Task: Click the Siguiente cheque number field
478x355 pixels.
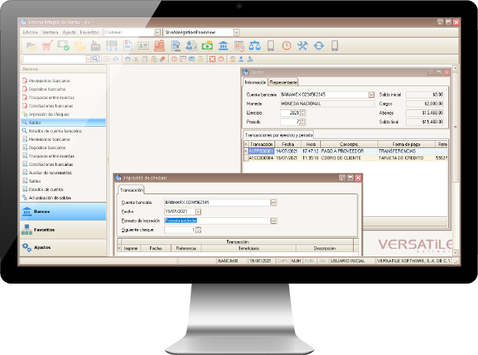Action: [x=180, y=230]
